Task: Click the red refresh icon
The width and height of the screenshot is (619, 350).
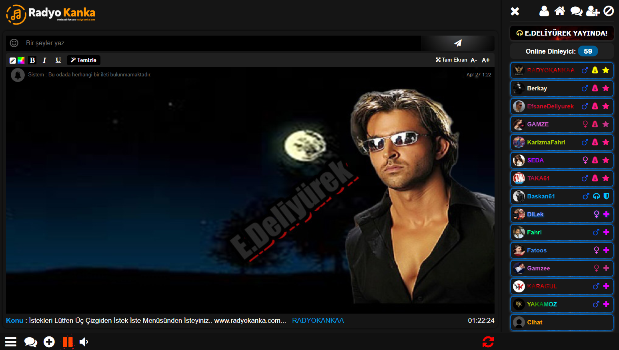Action: 488,342
